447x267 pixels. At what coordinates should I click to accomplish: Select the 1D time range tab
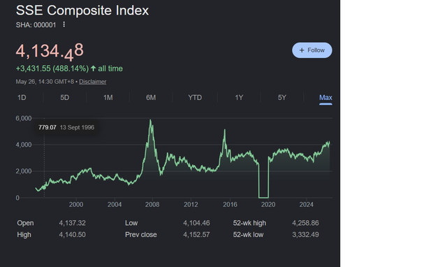[22, 98]
